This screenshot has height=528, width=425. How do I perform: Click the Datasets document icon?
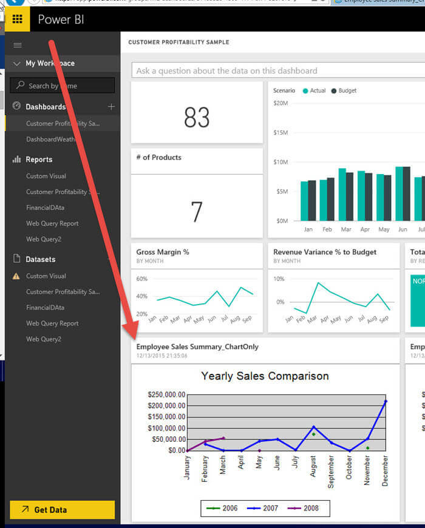16,259
